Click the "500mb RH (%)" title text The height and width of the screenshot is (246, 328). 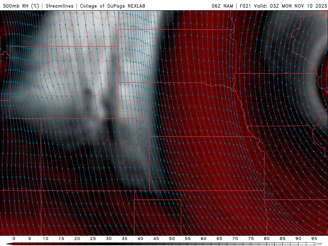[21, 6]
